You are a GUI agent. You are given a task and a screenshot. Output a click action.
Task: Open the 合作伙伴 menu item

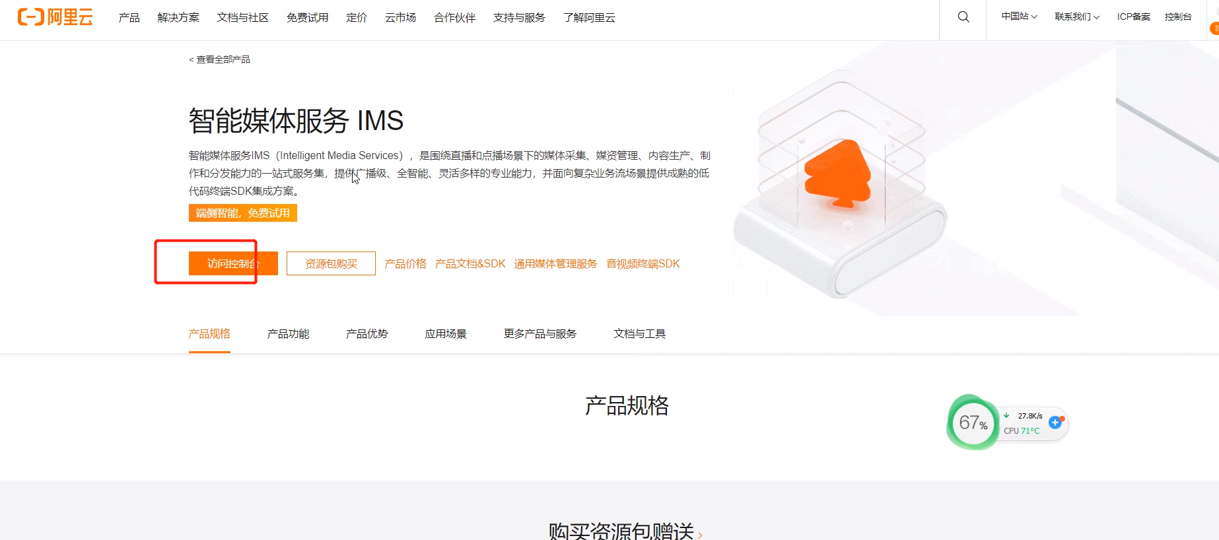click(455, 18)
